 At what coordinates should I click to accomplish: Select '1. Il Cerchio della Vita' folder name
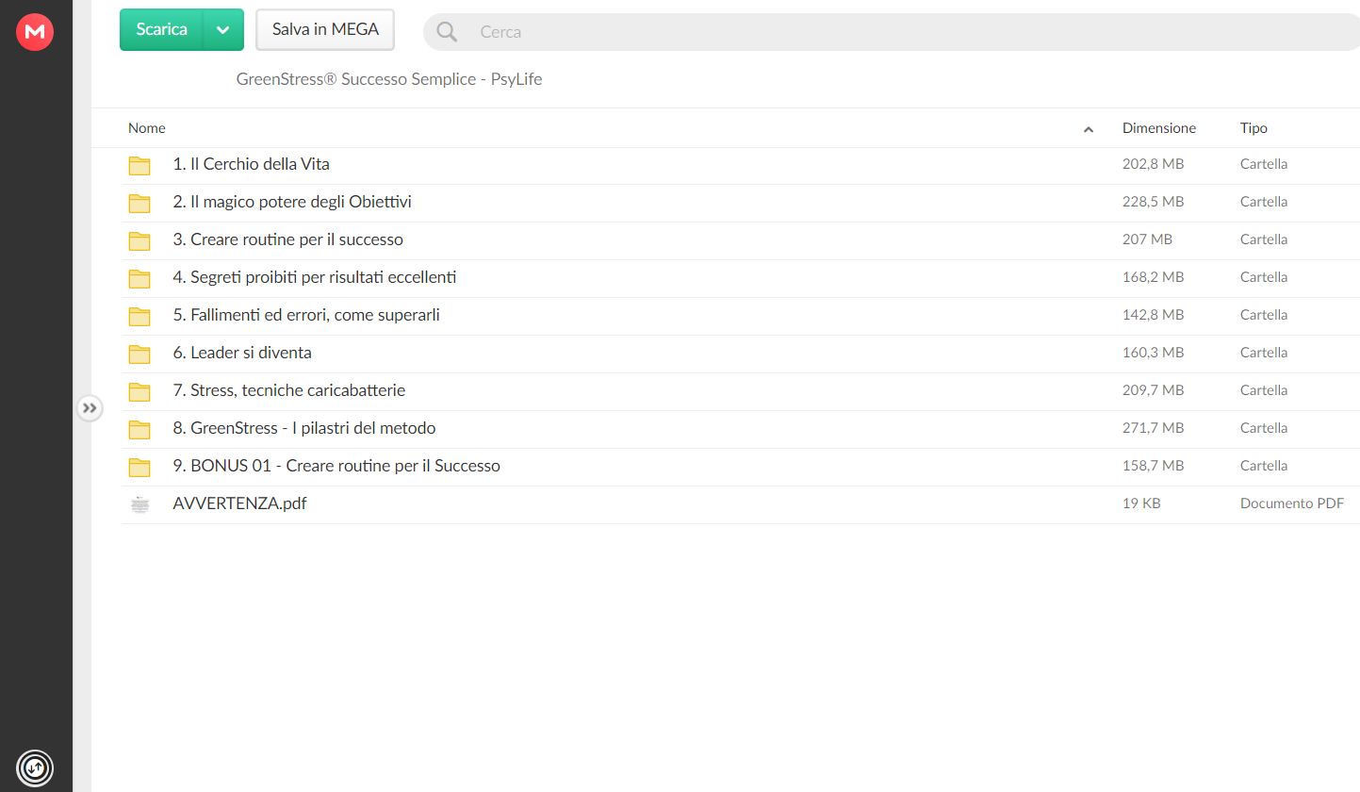click(252, 164)
